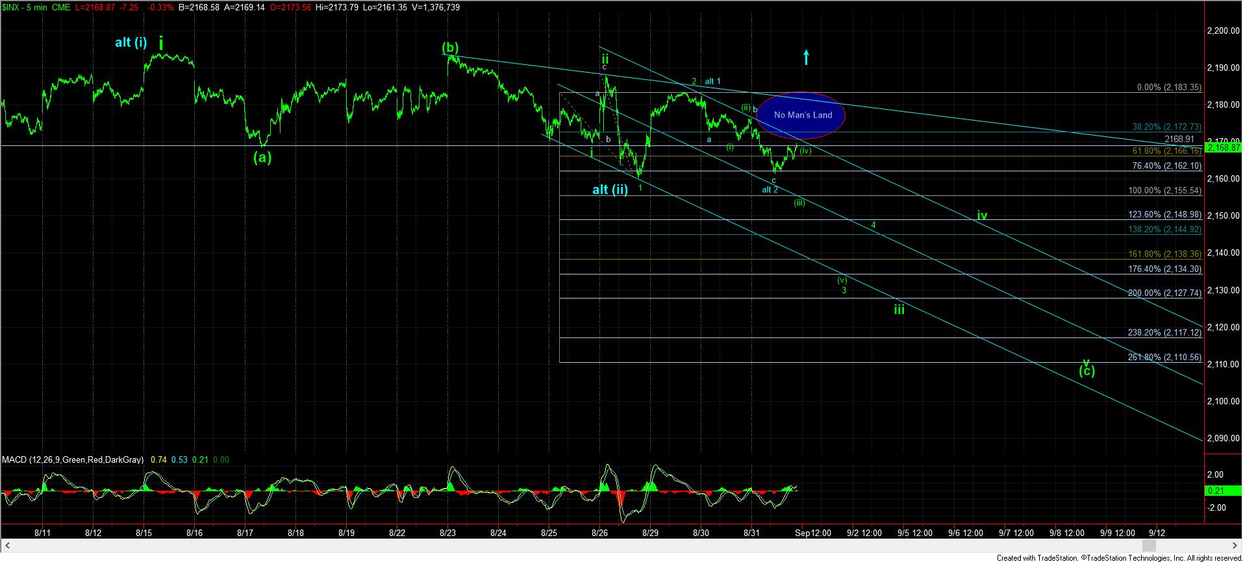This screenshot has width=1243, height=562.
Task: Click the green (a) wave label
Action: point(262,157)
